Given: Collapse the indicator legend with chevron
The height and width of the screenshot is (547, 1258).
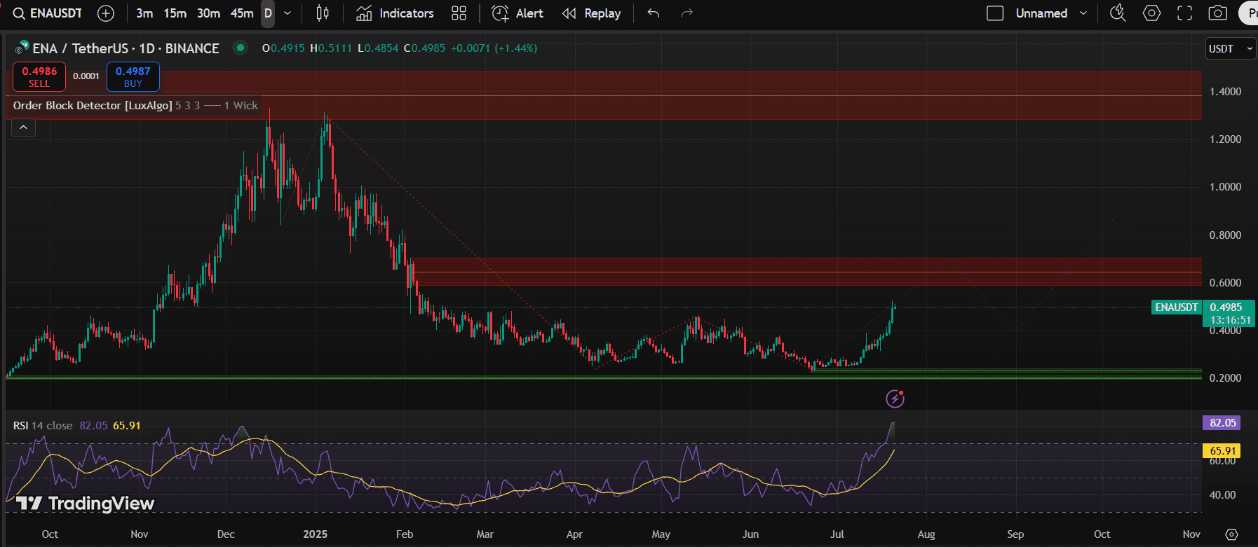Looking at the screenshot, I should pos(23,127).
